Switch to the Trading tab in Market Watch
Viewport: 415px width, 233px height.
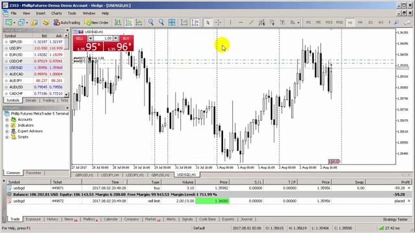[49, 100]
